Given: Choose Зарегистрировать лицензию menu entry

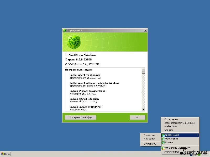Looking at the screenshot, I should pos(179,123).
